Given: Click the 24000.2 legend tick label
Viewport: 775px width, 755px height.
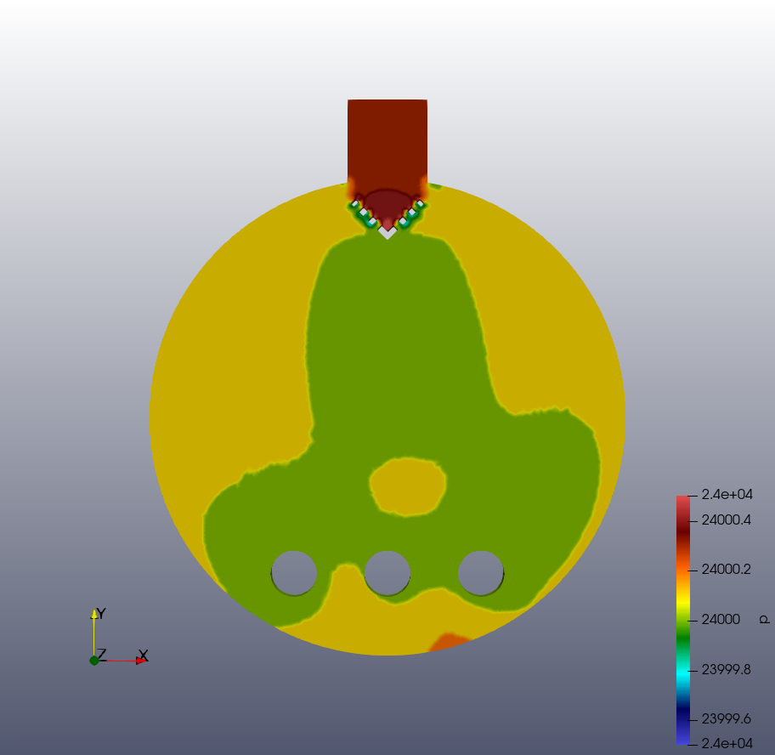Looking at the screenshot, I should coord(726,570).
